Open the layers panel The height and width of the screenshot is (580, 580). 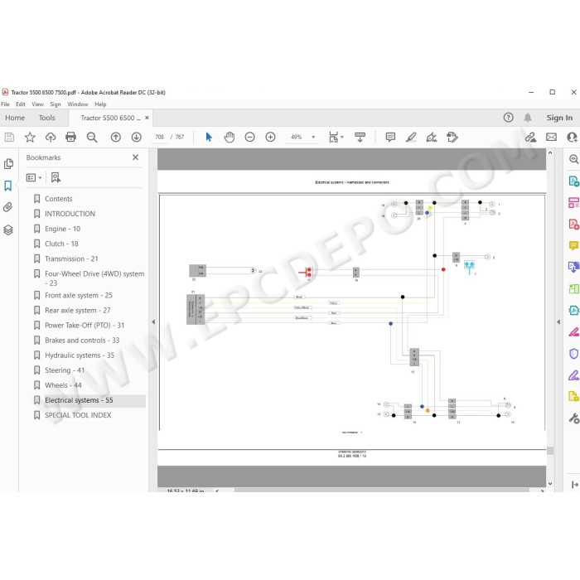pyautogui.click(x=8, y=230)
